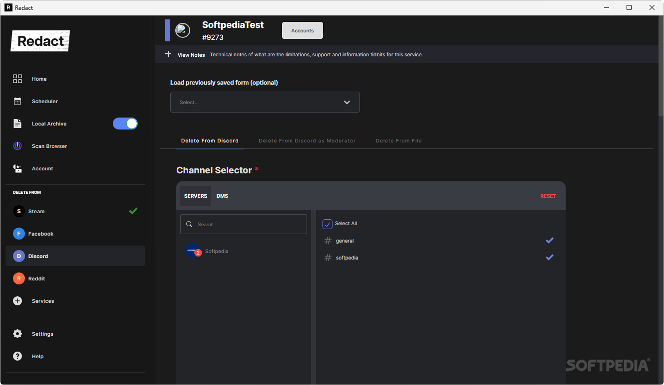
Task: Click the SoftpediaTest username
Action: [x=233, y=25]
